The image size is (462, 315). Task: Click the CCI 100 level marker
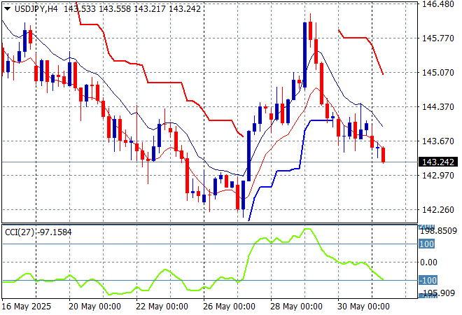click(x=427, y=244)
